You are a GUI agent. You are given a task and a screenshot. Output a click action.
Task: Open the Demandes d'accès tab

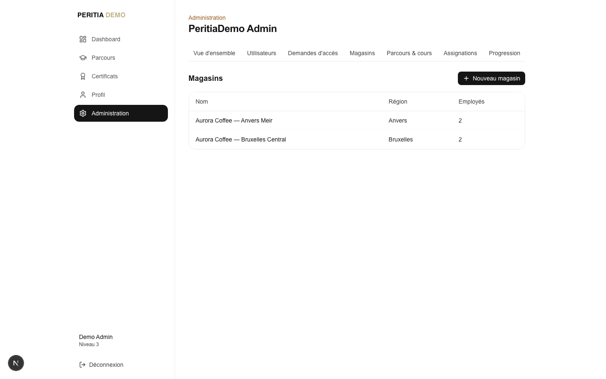[313, 53]
